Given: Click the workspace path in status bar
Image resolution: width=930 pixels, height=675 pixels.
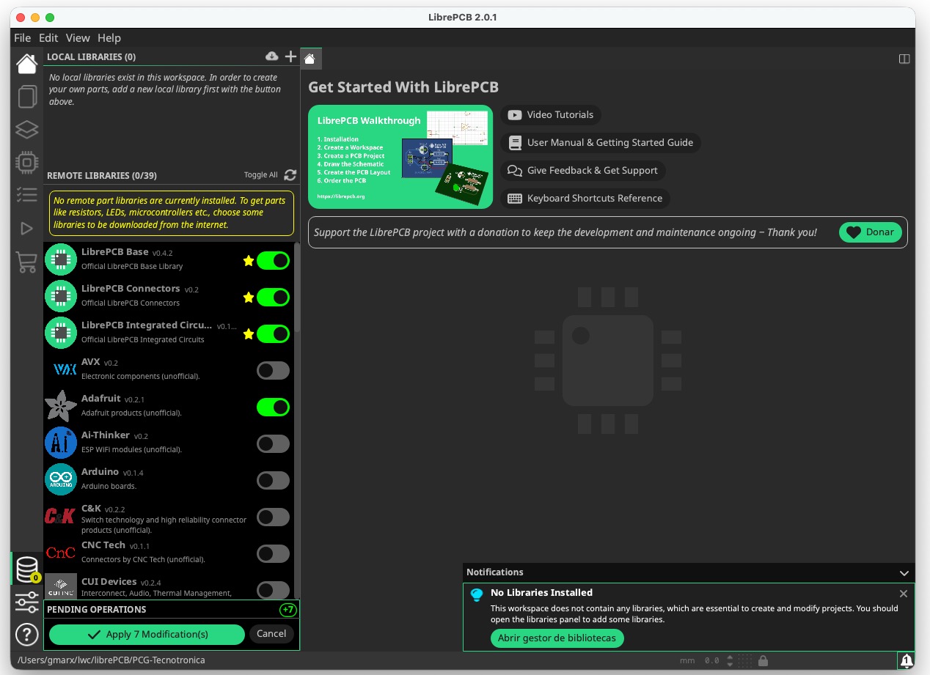Looking at the screenshot, I should (111, 660).
